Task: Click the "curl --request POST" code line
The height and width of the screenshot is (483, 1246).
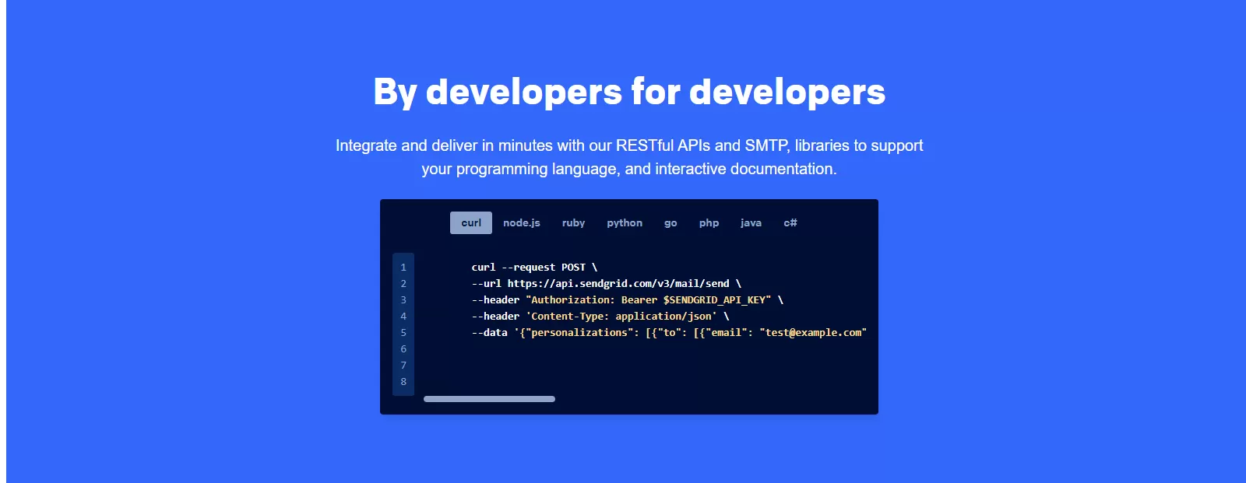Action: tap(534, 268)
